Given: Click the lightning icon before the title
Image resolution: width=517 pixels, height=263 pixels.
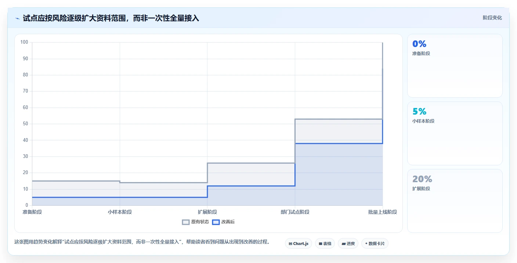Looking at the screenshot, I should click(17, 18).
